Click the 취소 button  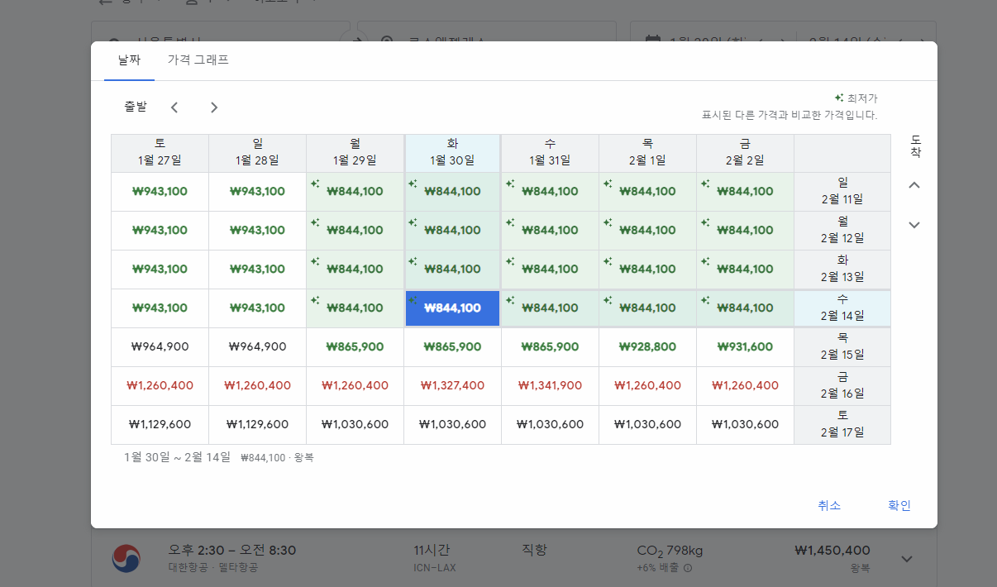pyautogui.click(x=829, y=505)
